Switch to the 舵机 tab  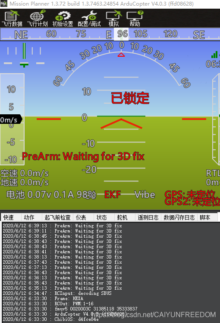click(x=123, y=217)
